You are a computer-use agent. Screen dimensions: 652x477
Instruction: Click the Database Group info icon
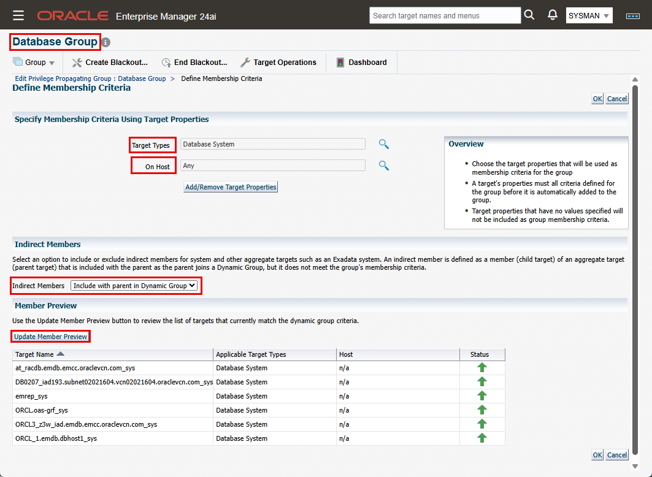point(106,42)
